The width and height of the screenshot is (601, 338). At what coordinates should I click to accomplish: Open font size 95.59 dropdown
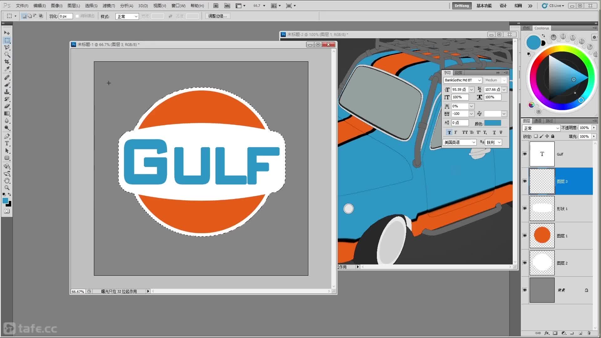[x=471, y=90]
